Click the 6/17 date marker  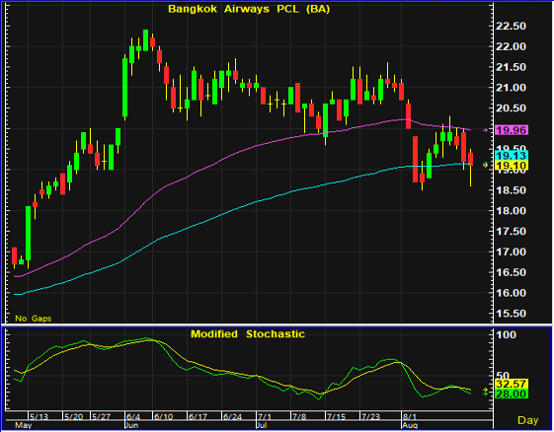point(198,416)
